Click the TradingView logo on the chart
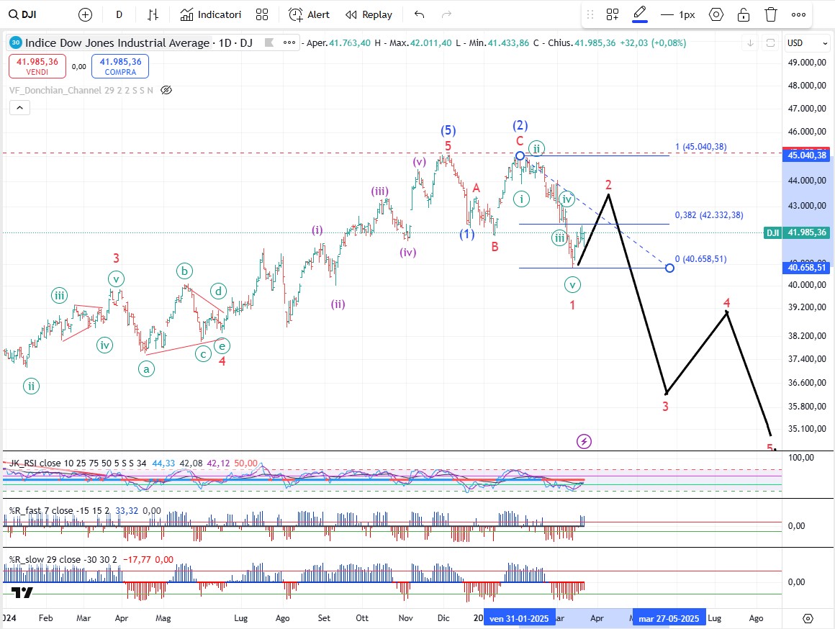The width and height of the screenshot is (835, 629). [22, 592]
